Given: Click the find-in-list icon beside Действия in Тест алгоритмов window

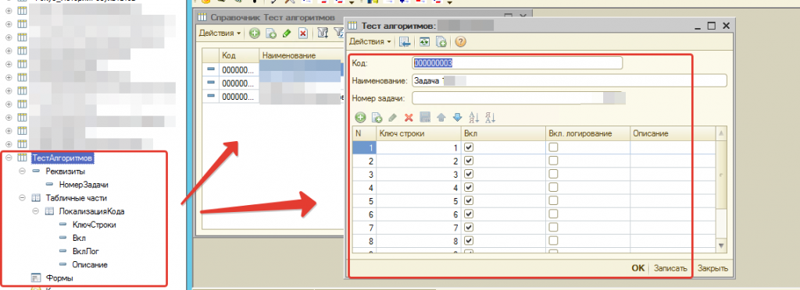Looking at the screenshot, I should (x=405, y=42).
